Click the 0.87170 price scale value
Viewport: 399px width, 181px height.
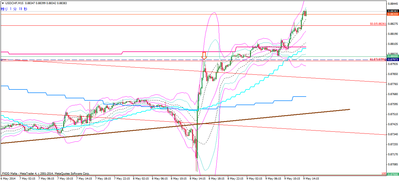coord(392,154)
